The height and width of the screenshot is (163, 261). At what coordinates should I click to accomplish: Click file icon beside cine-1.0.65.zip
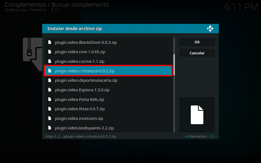[50, 52]
